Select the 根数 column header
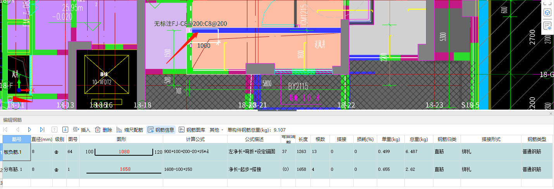Screen dimensions: 554x189 pos(320,139)
